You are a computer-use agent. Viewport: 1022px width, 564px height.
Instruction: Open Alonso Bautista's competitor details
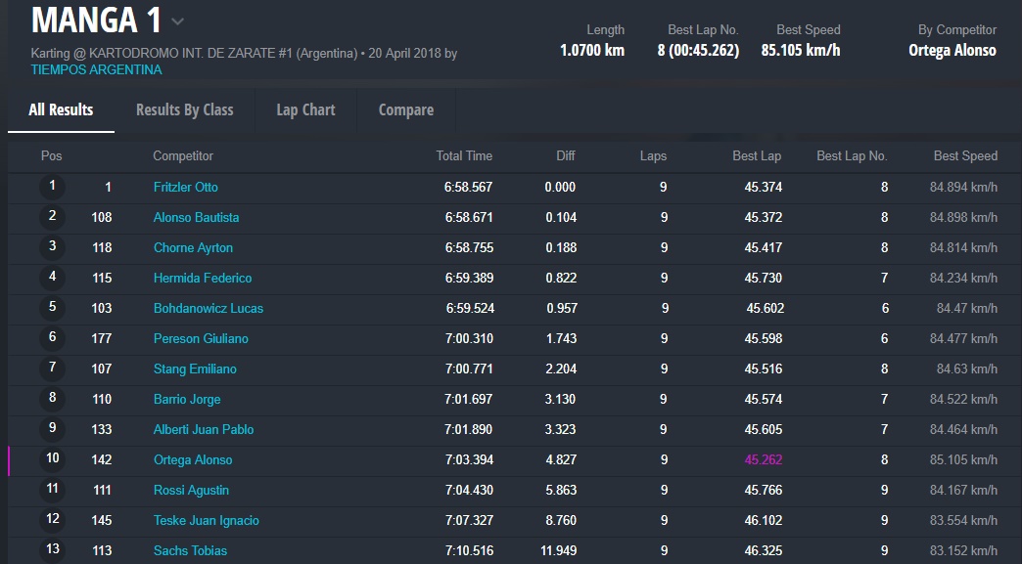click(x=196, y=217)
